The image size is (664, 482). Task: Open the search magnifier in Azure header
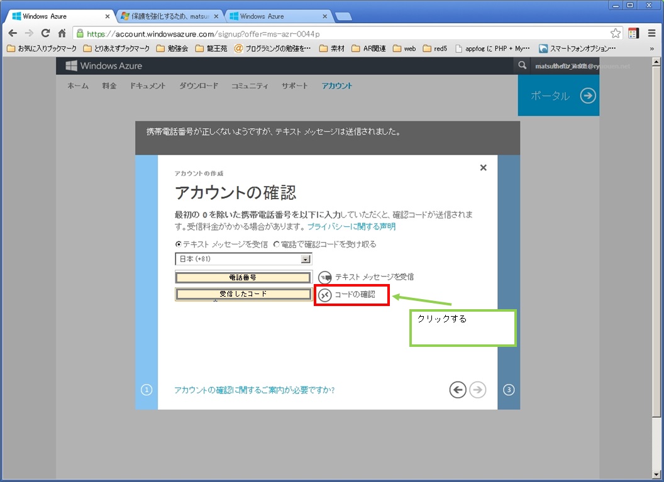(523, 65)
